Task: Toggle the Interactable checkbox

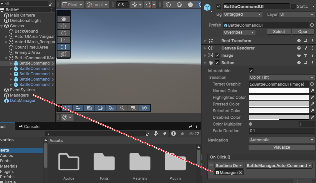Action: click(251, 71)
